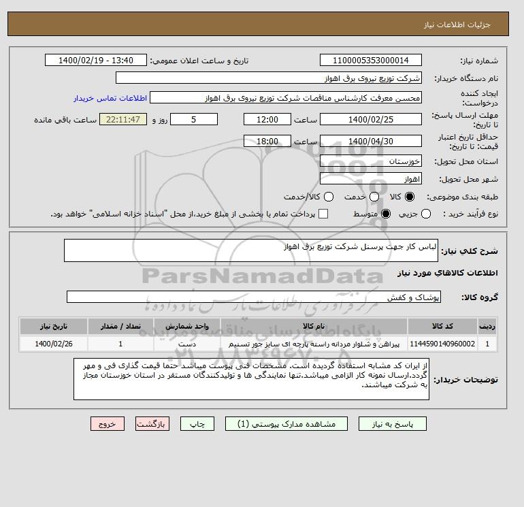Click the واحد شمارش column header
The height and width of the screenshot is (507, 524).
click(x=187, y=326)
